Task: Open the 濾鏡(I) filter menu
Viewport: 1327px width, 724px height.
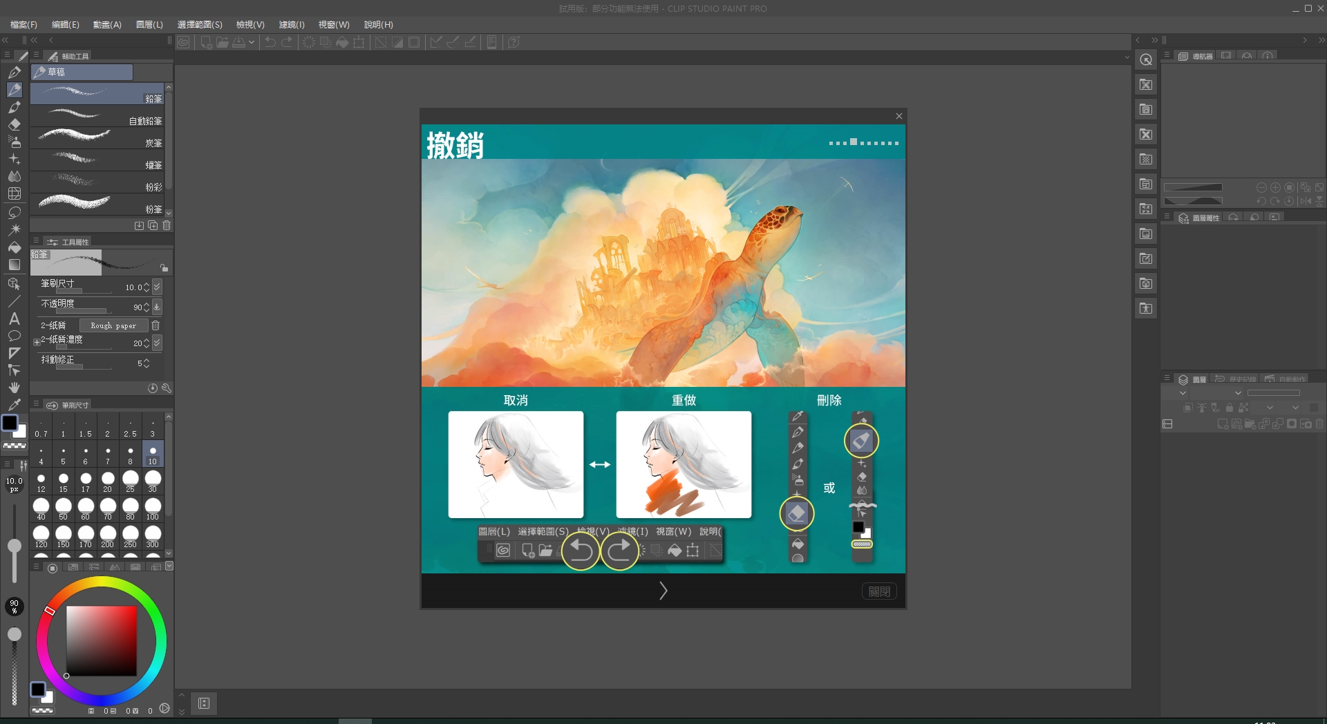Action: [x=292, y=24]
